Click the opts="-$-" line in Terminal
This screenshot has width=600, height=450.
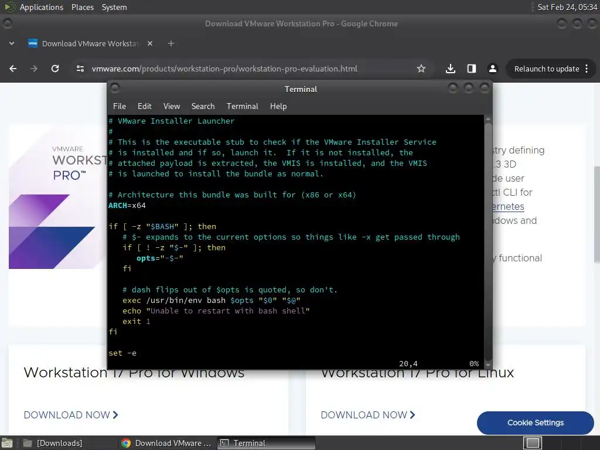[x=160, y=258]
